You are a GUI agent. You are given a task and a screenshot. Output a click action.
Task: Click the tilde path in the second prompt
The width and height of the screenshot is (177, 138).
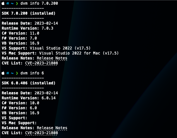click(x=12, y=73)
